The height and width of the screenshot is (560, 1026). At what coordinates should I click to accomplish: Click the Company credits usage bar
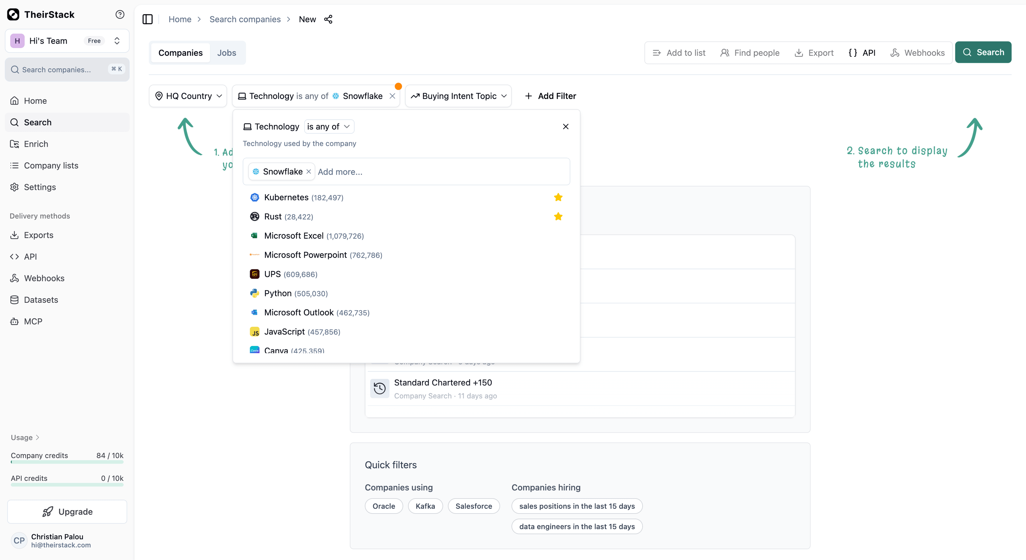[x=67, y=462]
